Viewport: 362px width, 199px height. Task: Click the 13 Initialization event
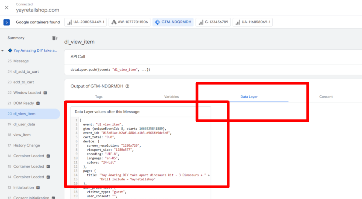(24, 187)
